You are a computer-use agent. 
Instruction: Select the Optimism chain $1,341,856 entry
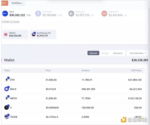pyautogui.click(x=114, y=13)
